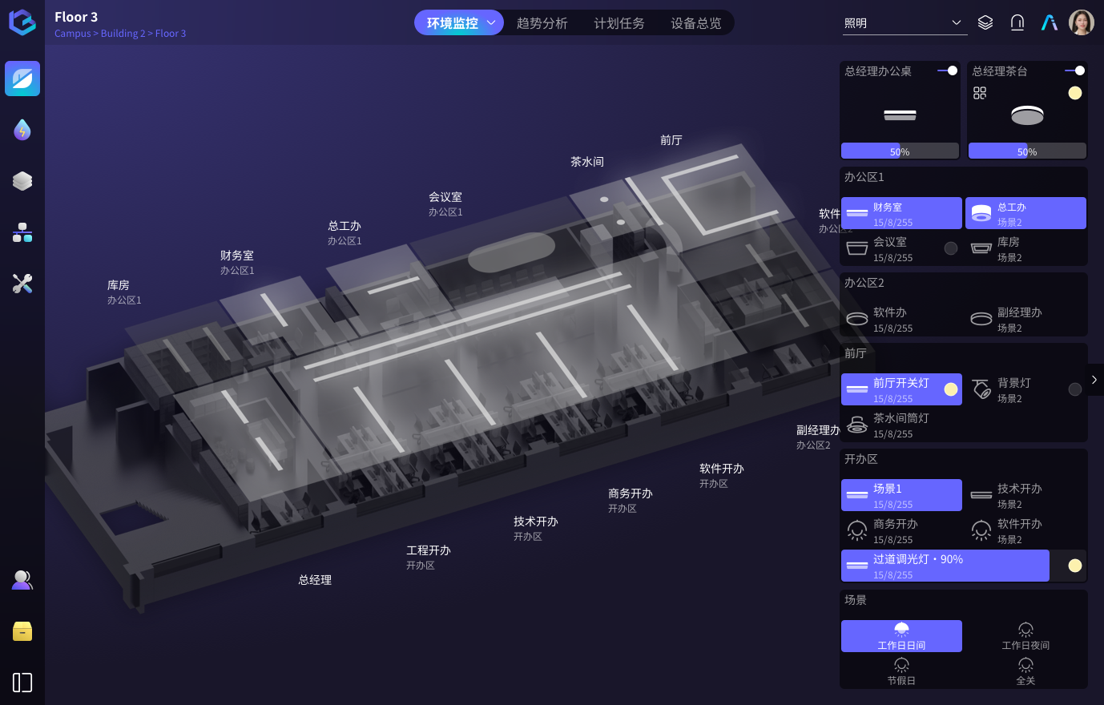The image size is (1104, 705).
Task: Open the user avatar profile
Action: tap(1082, 22)
